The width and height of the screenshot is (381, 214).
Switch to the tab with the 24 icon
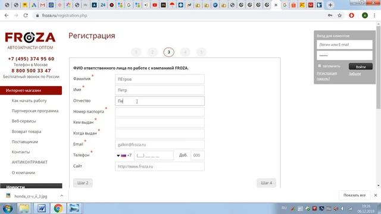point(103,5)
